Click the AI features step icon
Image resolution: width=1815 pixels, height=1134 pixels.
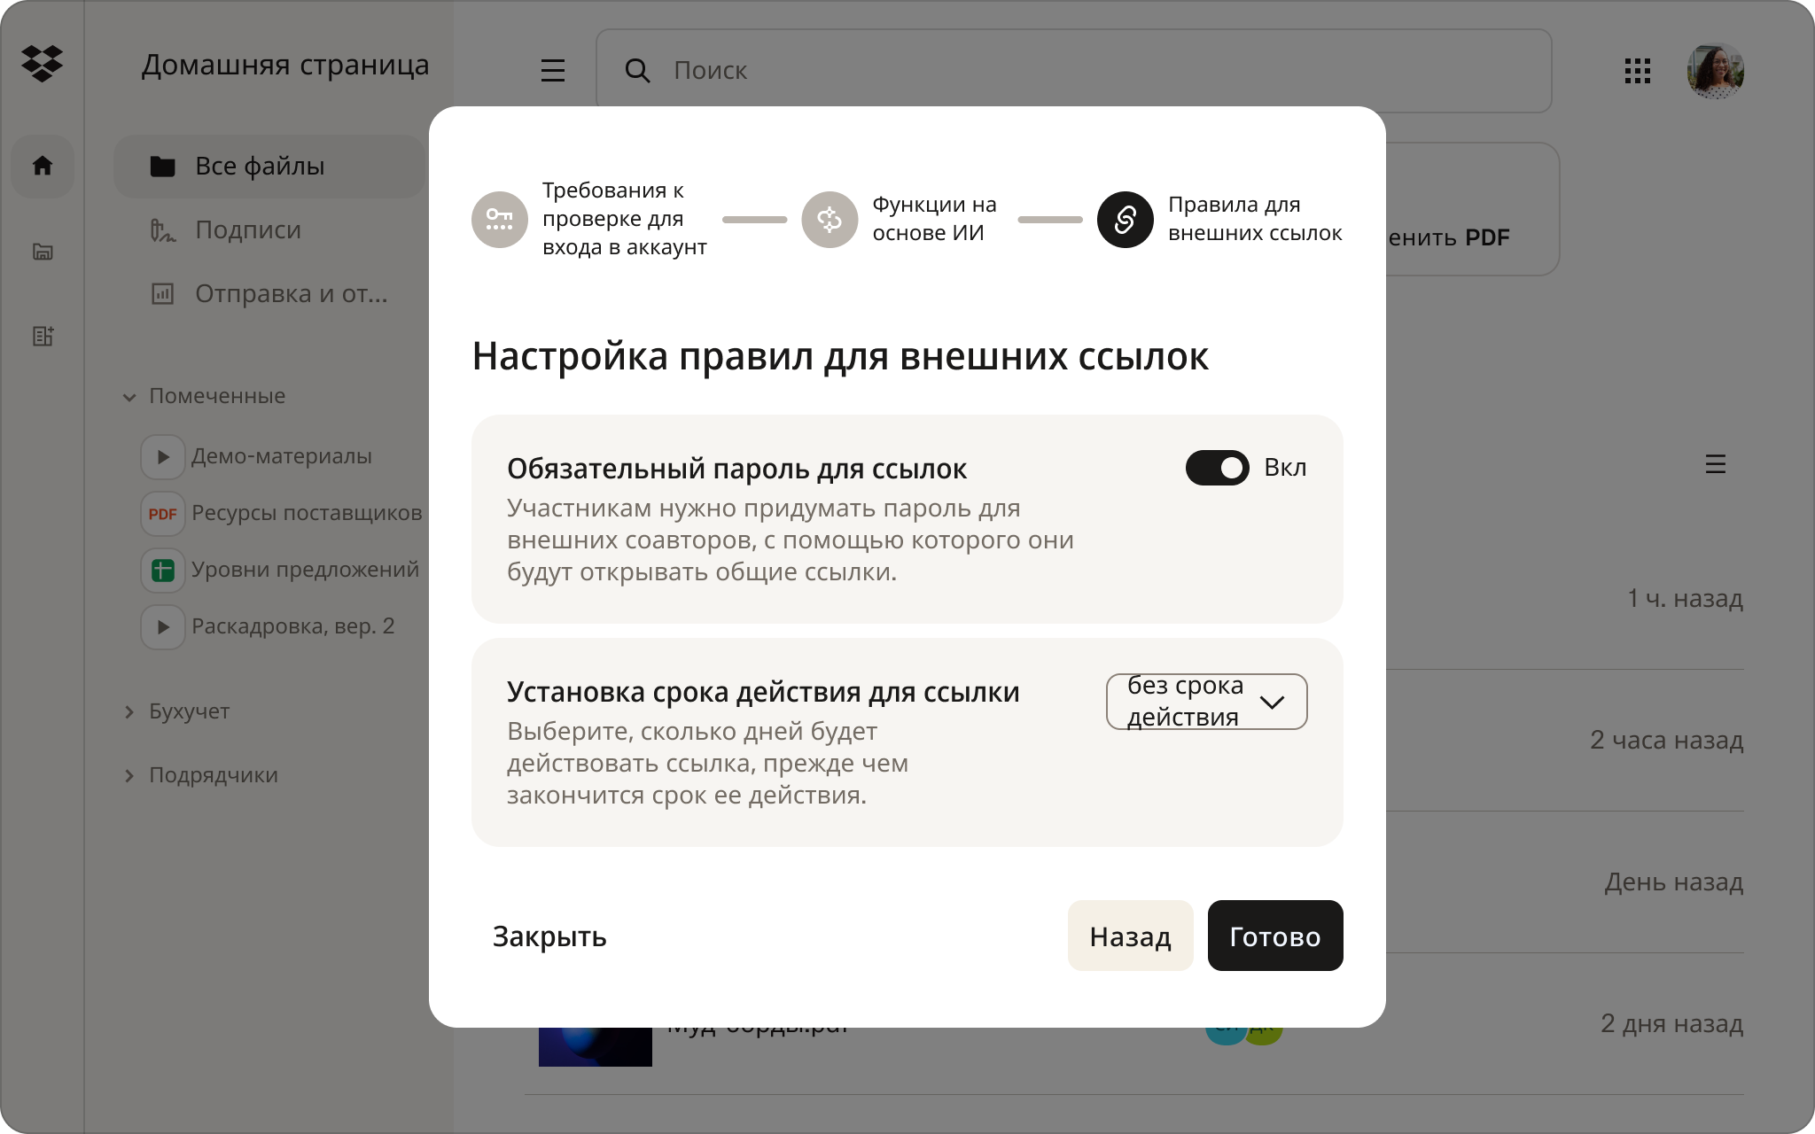point(830,219)
